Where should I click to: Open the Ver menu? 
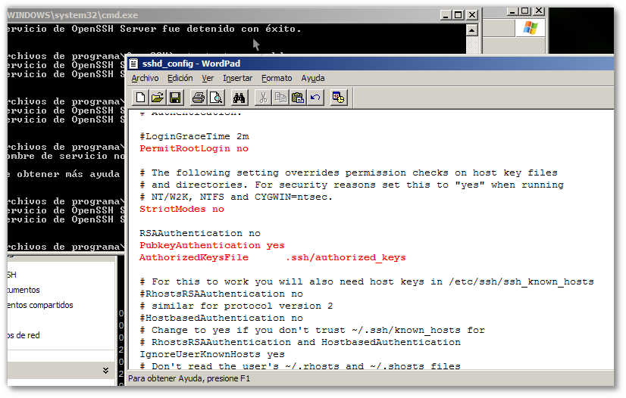click(x=208, y=78)
